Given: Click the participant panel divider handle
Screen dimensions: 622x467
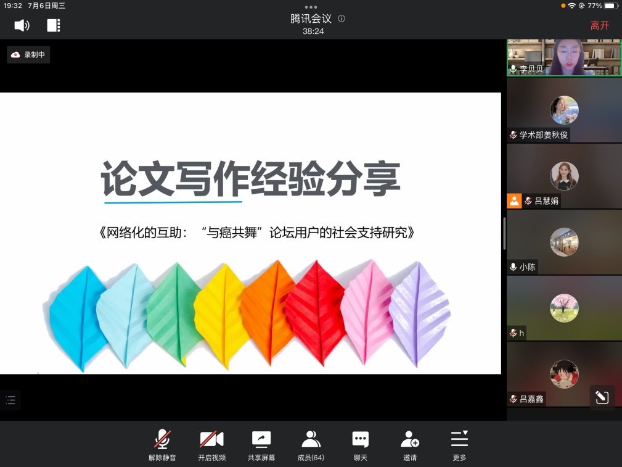Looking at the screenshot, I should point(504,233).
